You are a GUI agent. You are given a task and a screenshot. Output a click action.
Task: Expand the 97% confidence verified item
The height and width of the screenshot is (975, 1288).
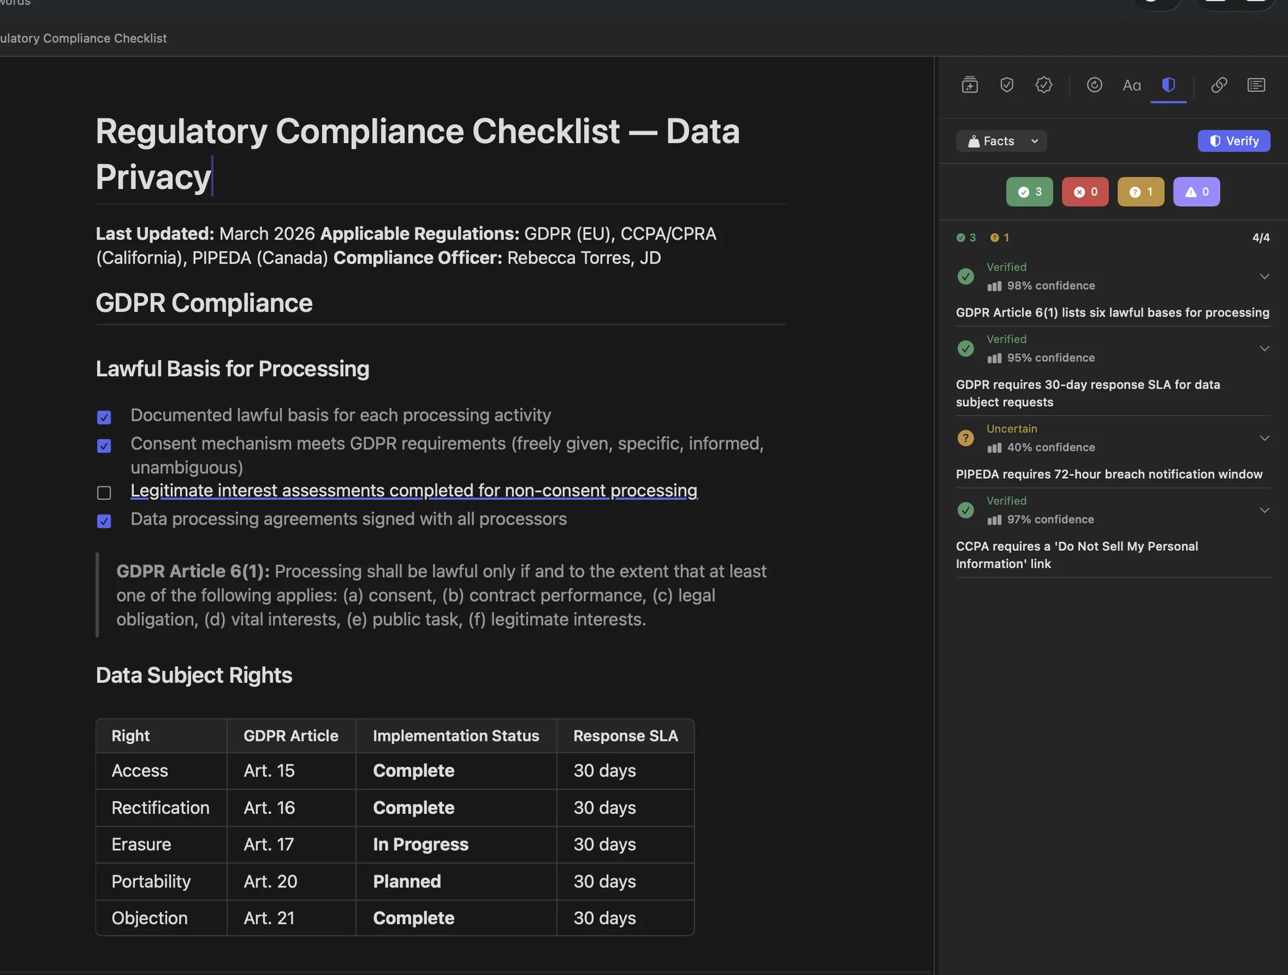tap(1264, 510)
